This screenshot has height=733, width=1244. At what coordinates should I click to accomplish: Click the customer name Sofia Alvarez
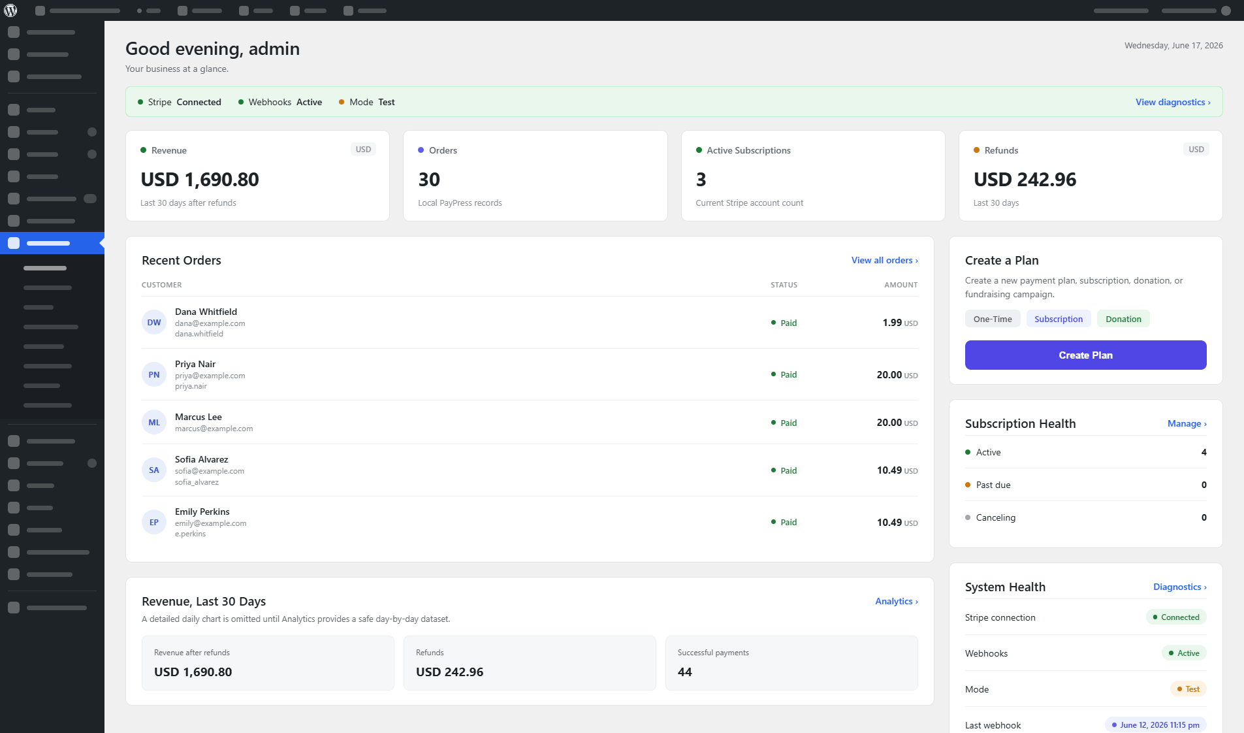(x=201, y=459)
